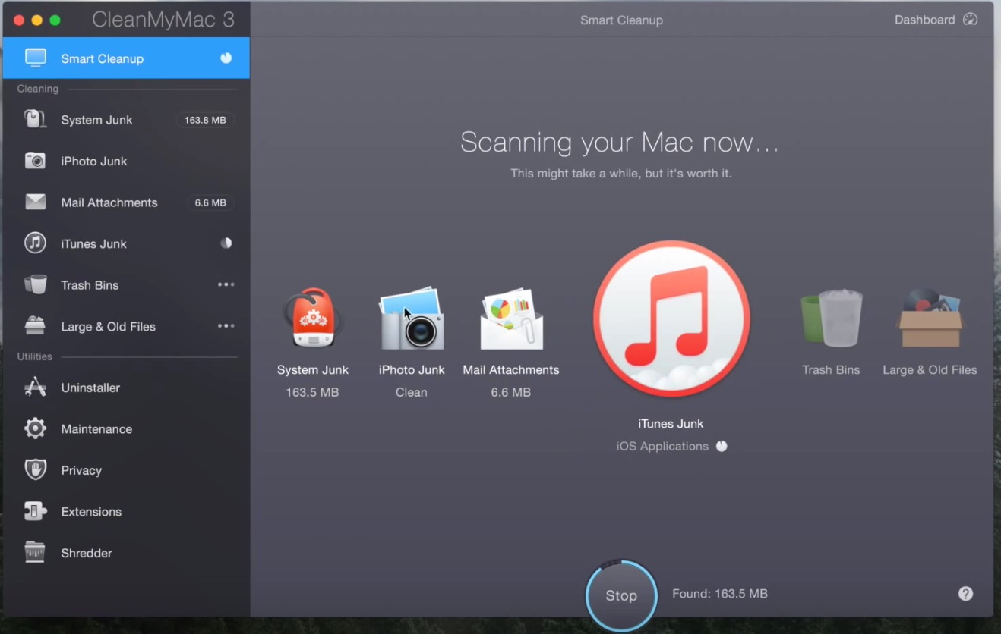Stop the scan with the Stop button
This screenshot has height=634, width=1001.
pyautogui.click(x=621, y=596)
